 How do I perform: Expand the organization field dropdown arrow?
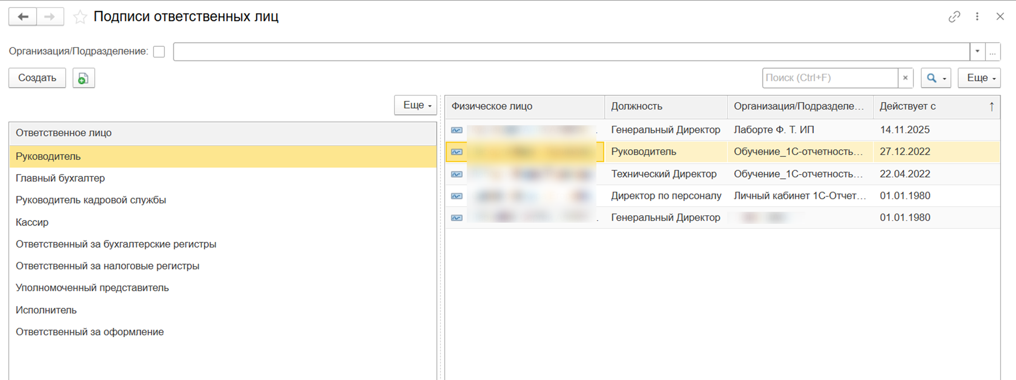[977, 52]
